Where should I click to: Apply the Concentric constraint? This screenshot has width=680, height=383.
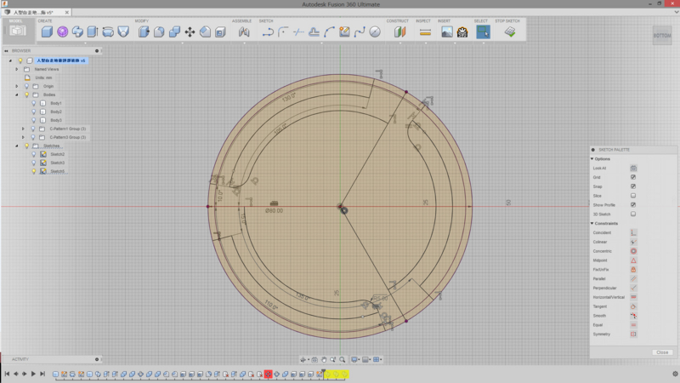tap(633, 251)
